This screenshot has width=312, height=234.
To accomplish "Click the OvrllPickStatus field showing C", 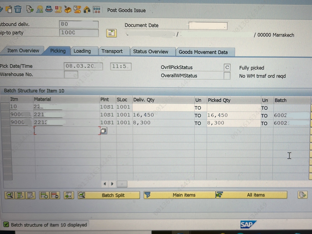I will pyautogui.click(x=227, y=67).
